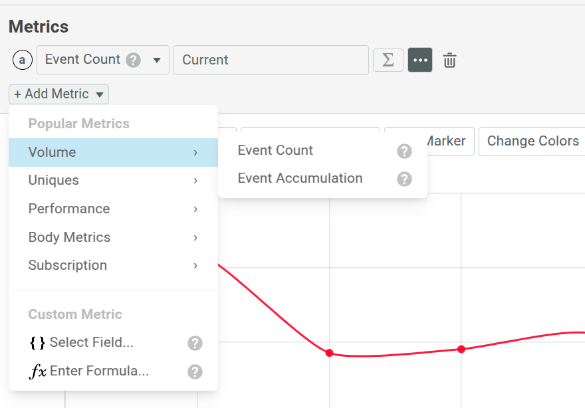
Task: Click the circular 'a' metric badge
Action: click(22, 60)
